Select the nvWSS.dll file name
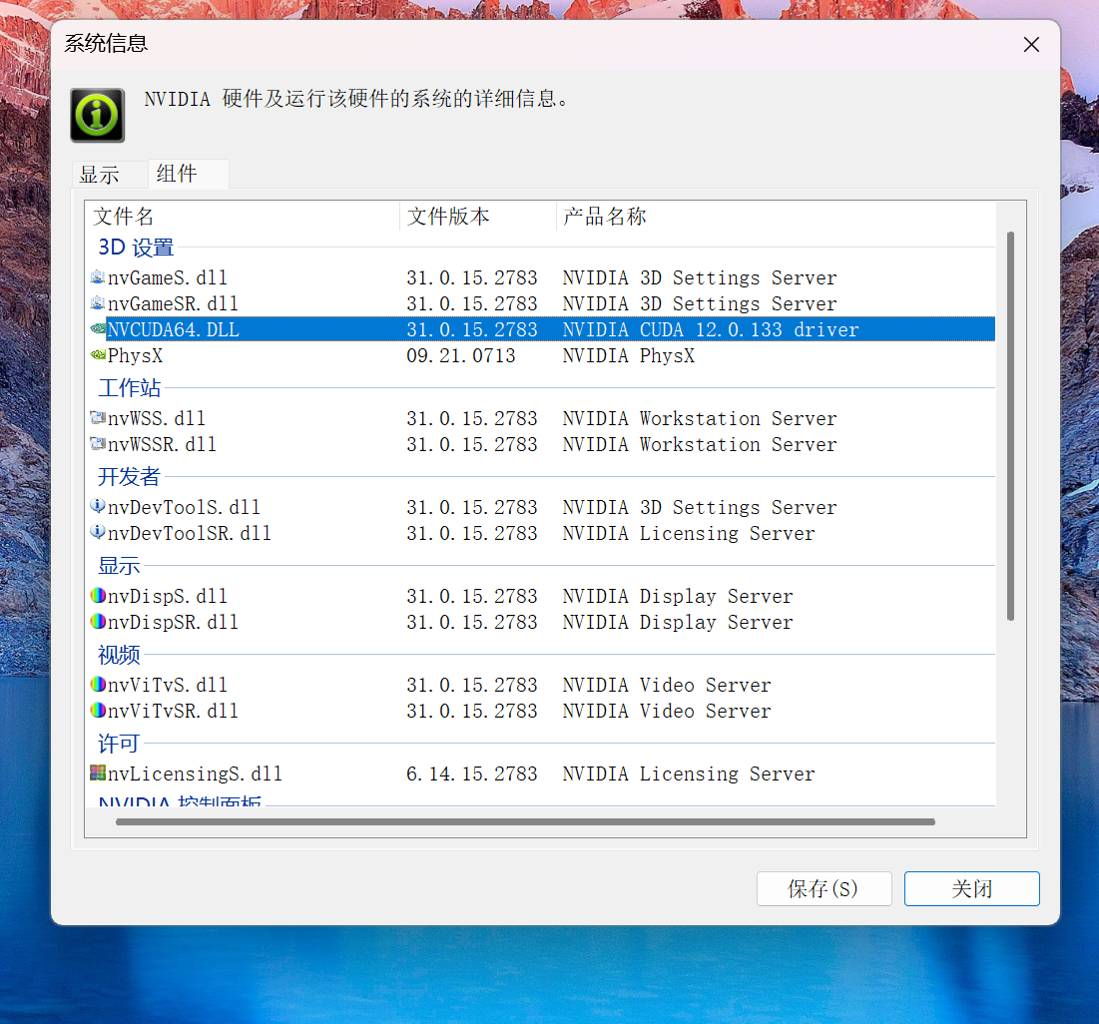Viewport: 1099px width, 1024px height. pos(157,418)
